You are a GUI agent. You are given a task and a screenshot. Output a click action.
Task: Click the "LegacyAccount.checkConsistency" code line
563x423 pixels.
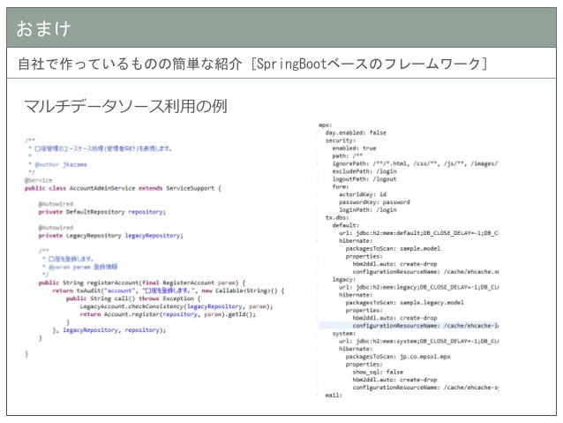[x=176, y=306]
